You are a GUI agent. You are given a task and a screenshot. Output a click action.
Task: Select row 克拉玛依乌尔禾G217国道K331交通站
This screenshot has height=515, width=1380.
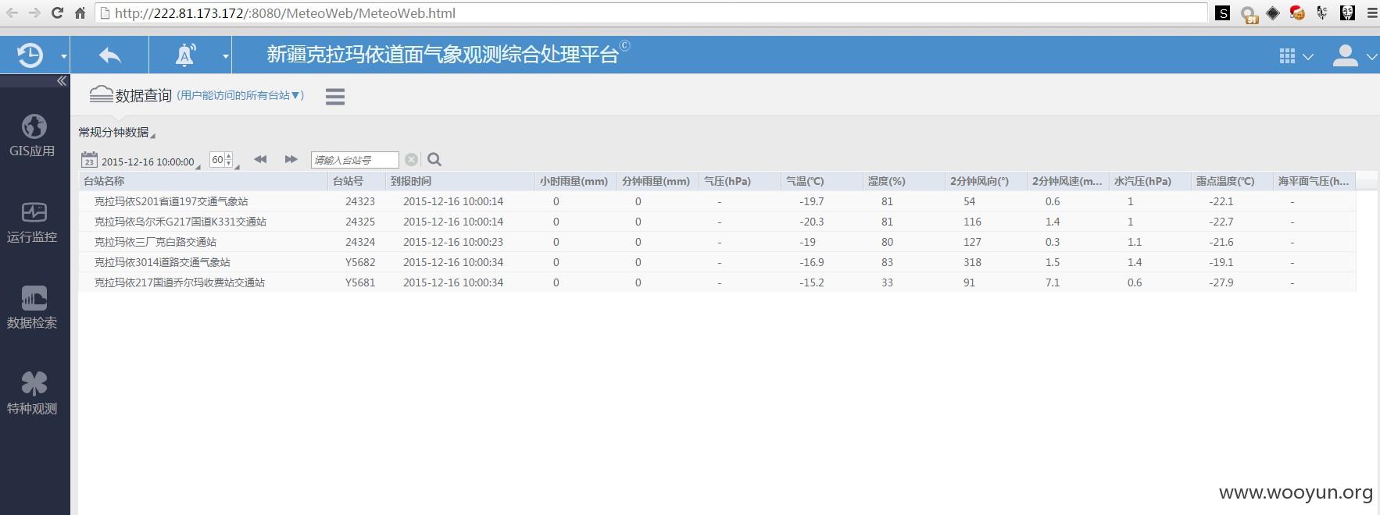click(717, 222)
